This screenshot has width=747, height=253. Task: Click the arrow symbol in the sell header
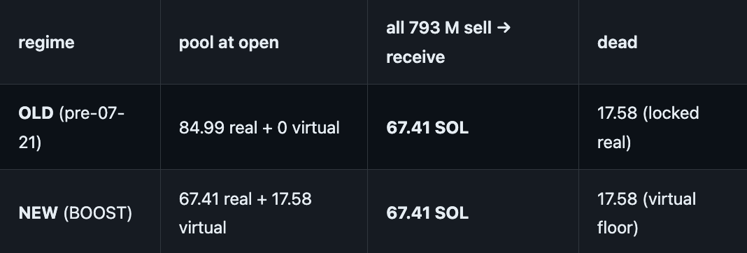point(504,28)
